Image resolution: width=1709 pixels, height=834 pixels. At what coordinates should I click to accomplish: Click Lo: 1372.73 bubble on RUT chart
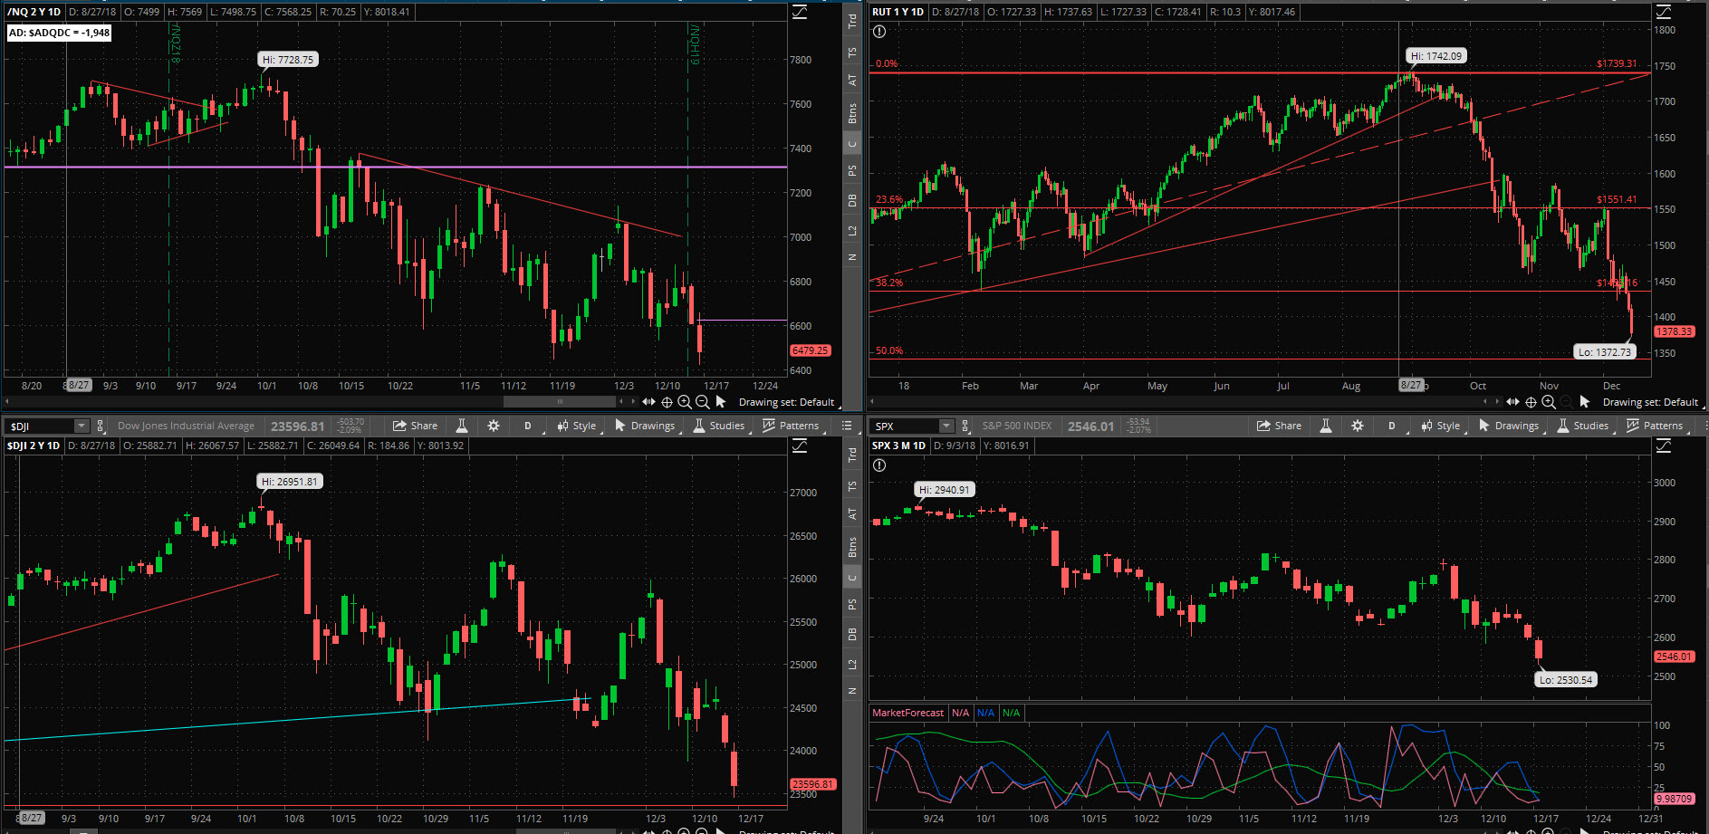(x=1604, y=352)
